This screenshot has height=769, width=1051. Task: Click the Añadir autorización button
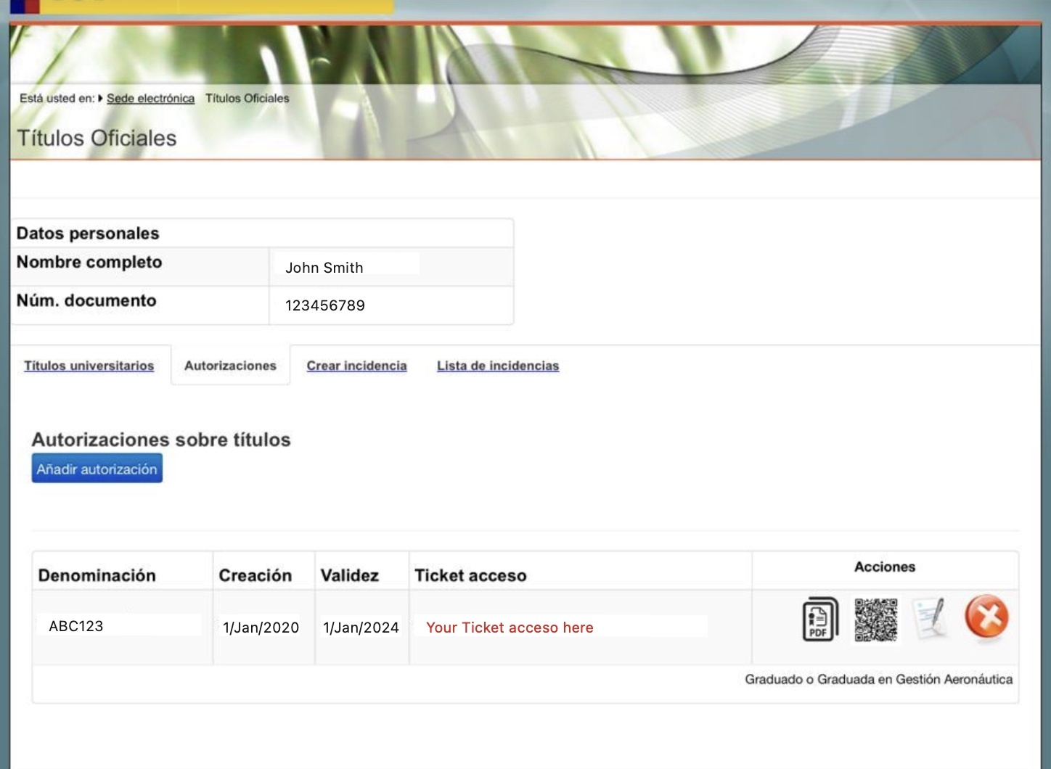[97, 469]
